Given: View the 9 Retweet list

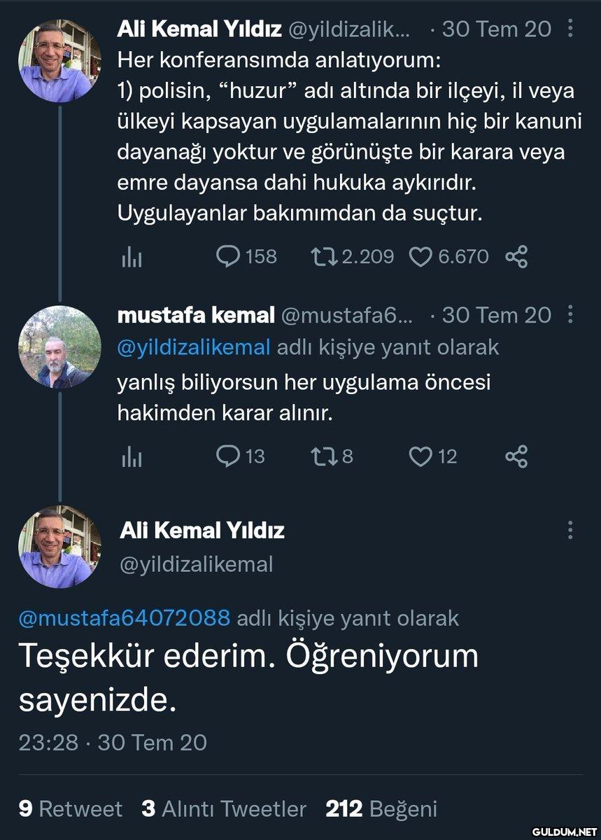Looking at the screenshot, I should point(70,809).
